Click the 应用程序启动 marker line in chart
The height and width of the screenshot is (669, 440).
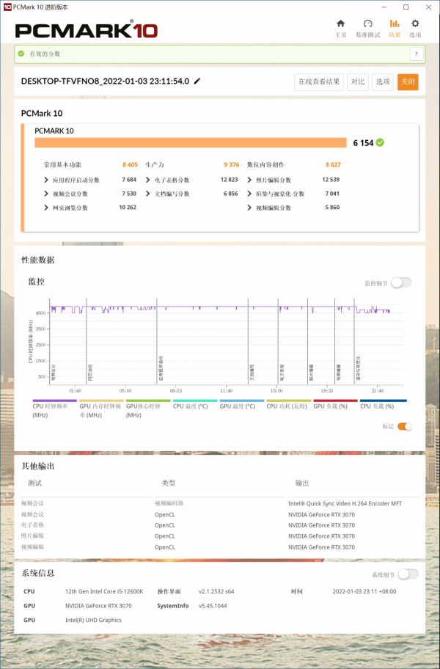tap(157, 341)
